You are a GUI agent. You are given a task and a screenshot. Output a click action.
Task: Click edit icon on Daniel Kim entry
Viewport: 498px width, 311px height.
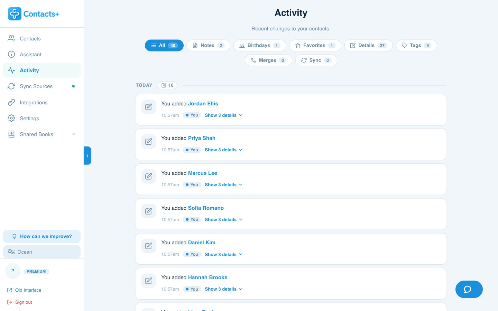pos(149,246)
